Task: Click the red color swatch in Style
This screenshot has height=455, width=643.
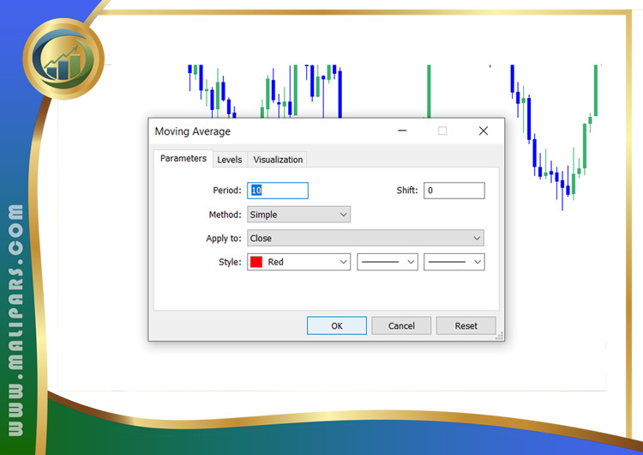Action: [256, 262]
